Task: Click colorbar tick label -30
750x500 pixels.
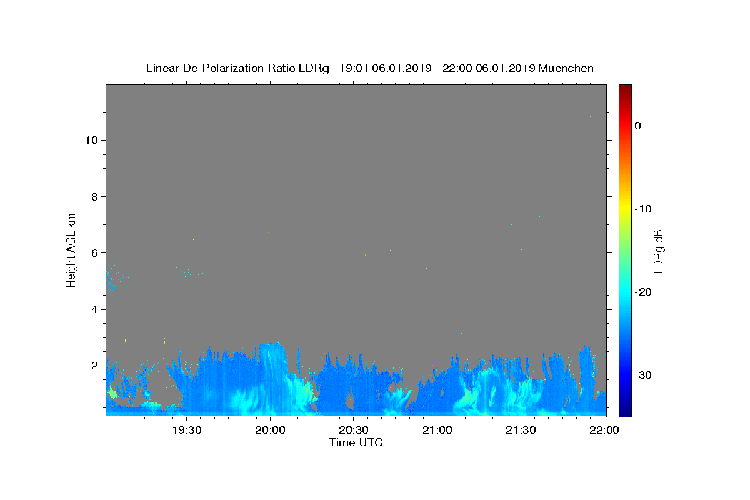Action: (x=644, y=375)
